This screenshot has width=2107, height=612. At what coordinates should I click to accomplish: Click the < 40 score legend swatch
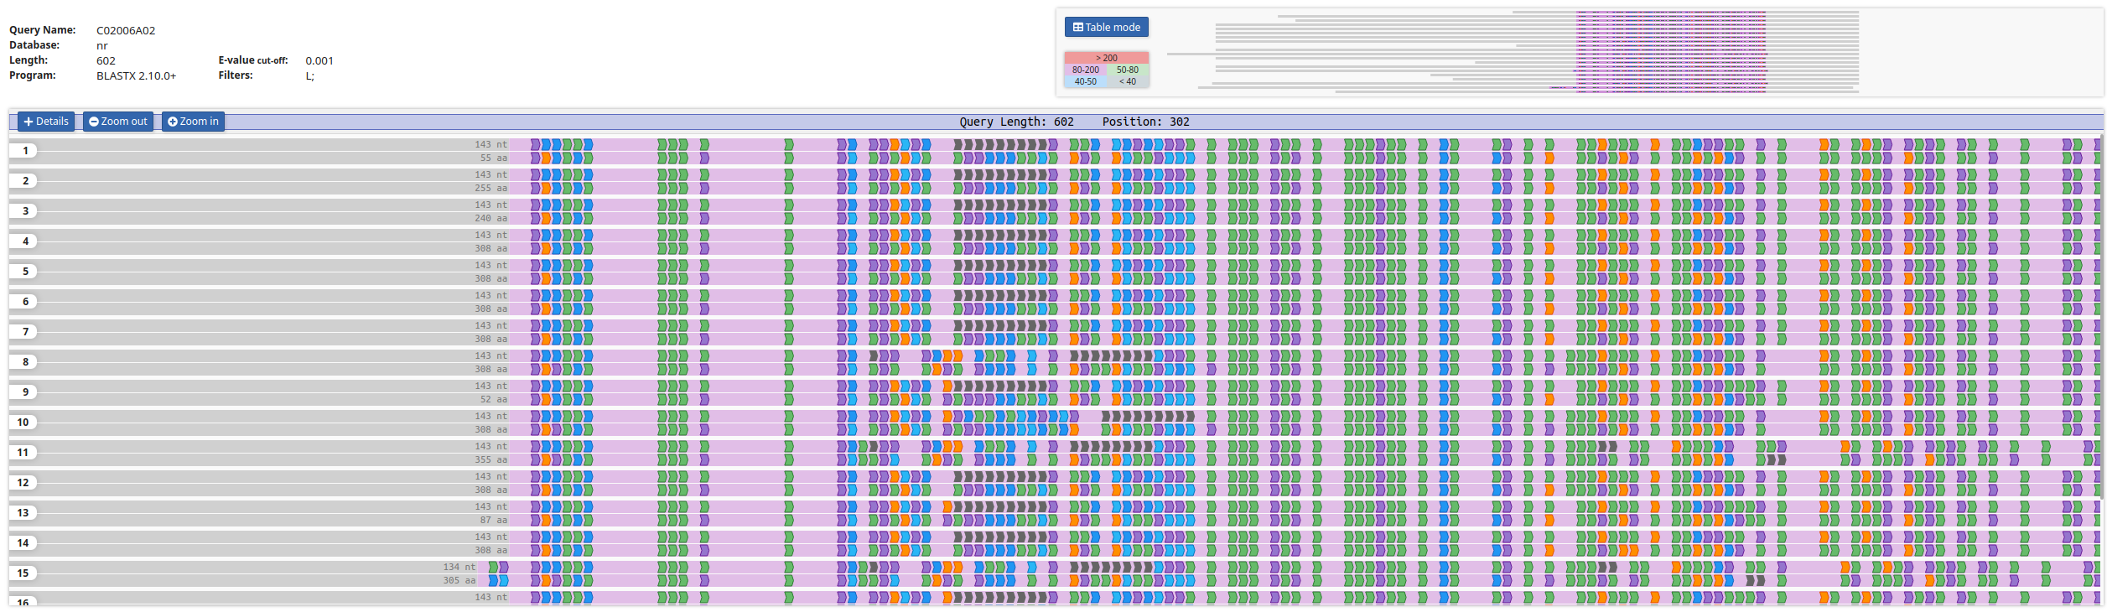1127,81
